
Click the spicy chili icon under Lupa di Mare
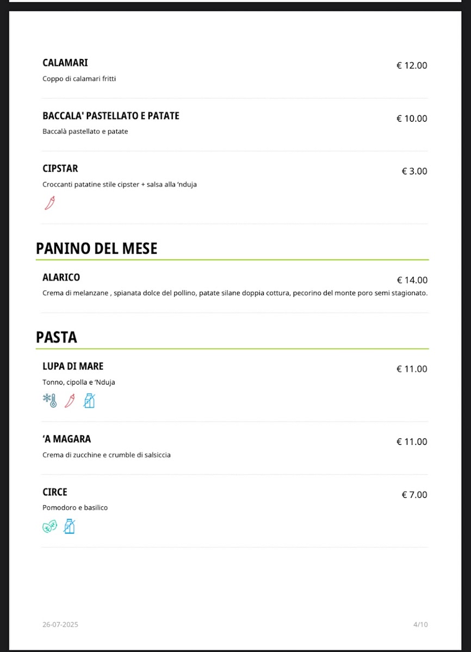(x=69, y=401)
